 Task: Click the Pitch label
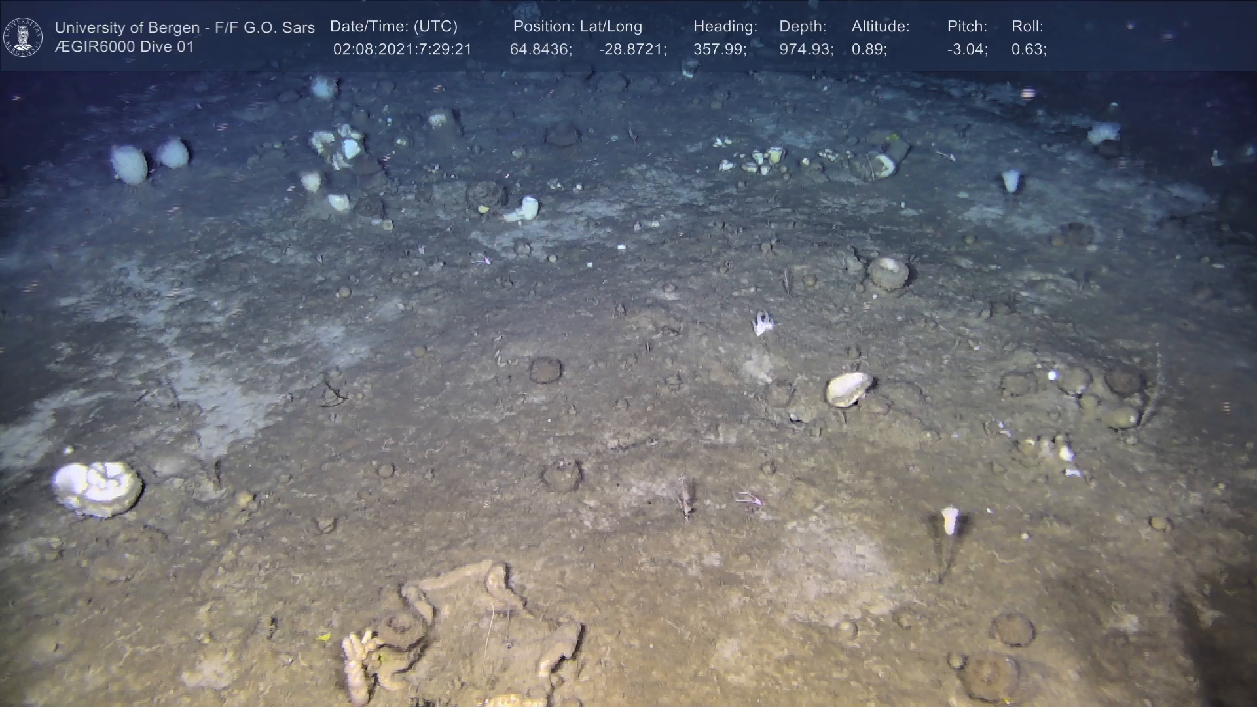[967, 27]
